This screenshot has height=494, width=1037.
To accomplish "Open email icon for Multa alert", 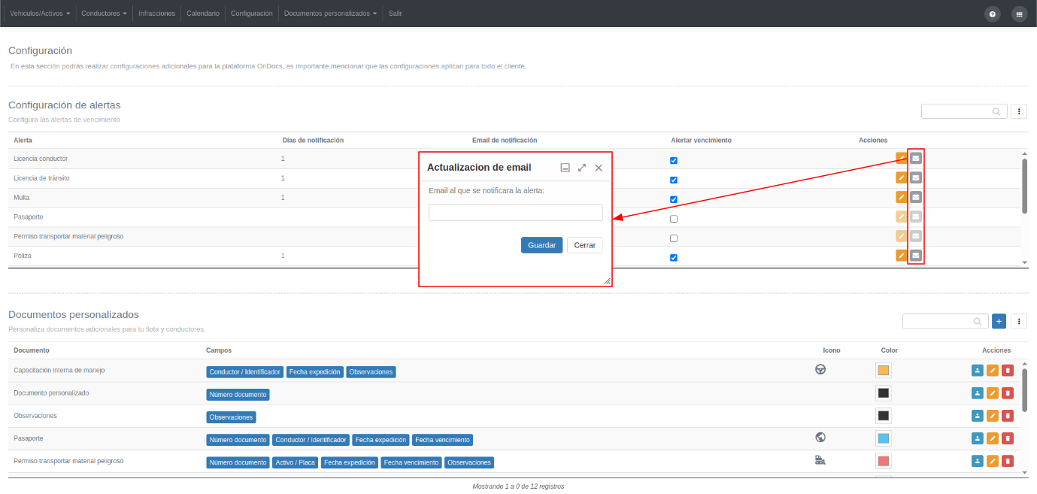I will 916,197.
